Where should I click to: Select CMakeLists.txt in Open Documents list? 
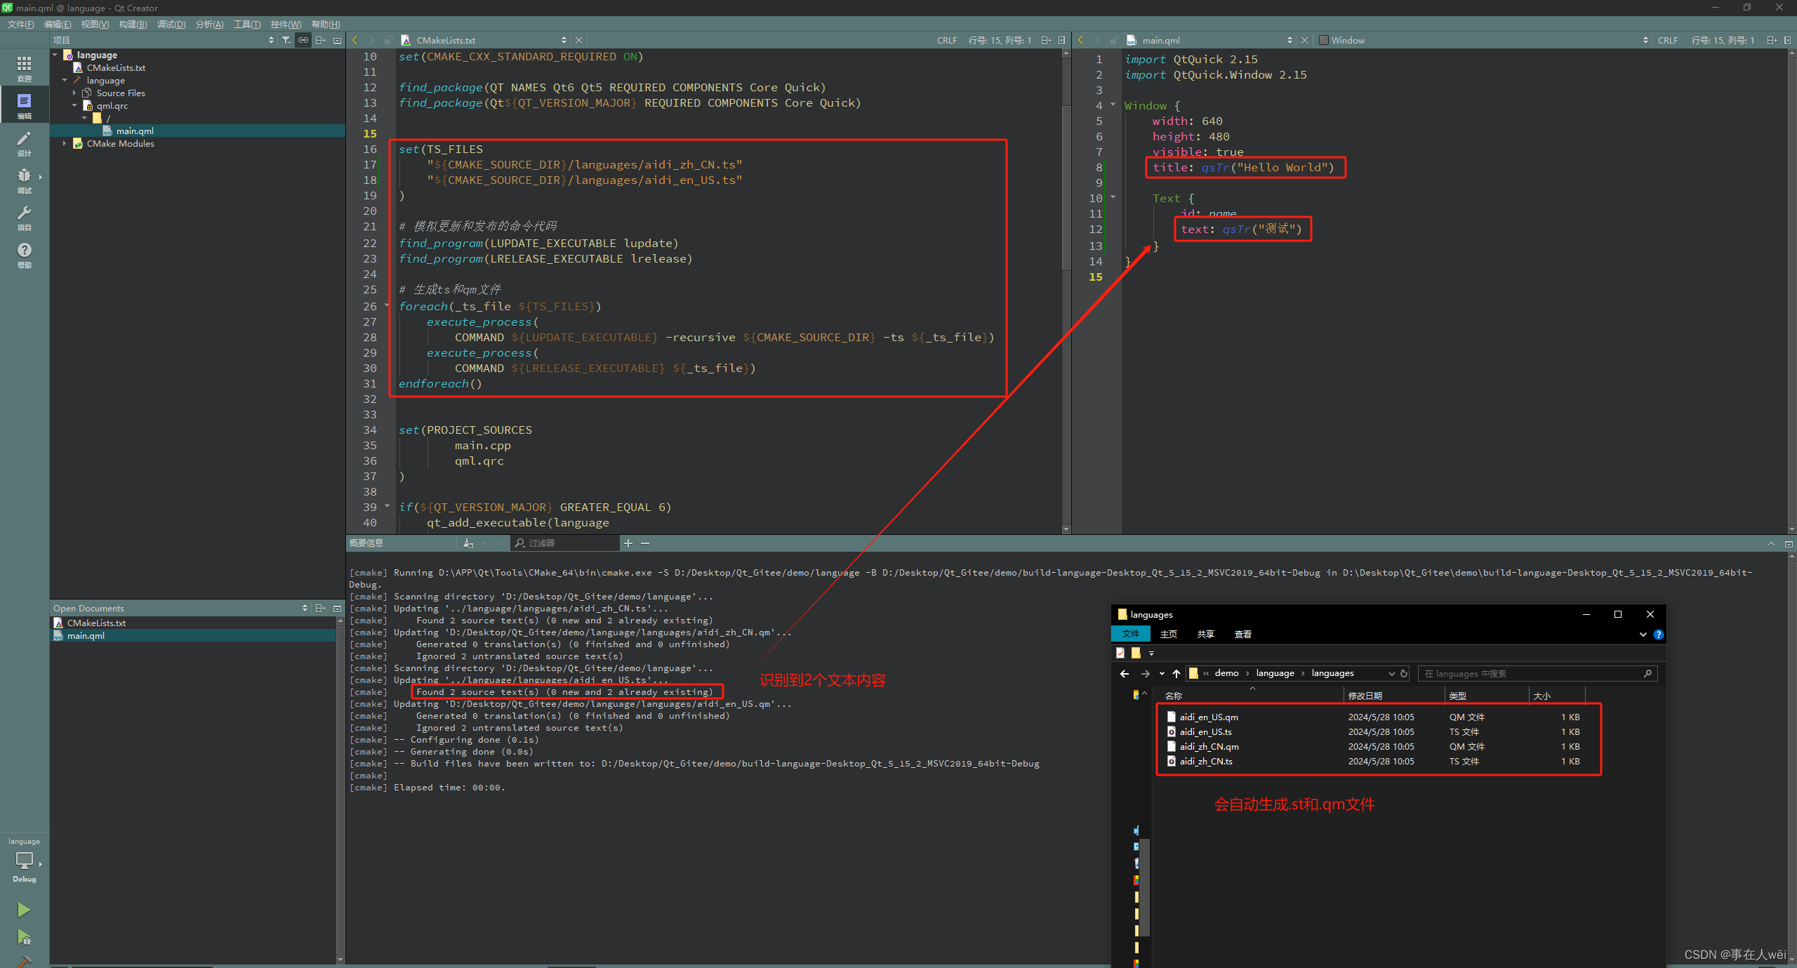click(x=96, y=623)
